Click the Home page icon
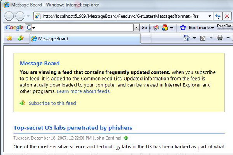Image resolution: width=233 pixels, height=155 pixels. pyautogui.click(x=186, y=38)
